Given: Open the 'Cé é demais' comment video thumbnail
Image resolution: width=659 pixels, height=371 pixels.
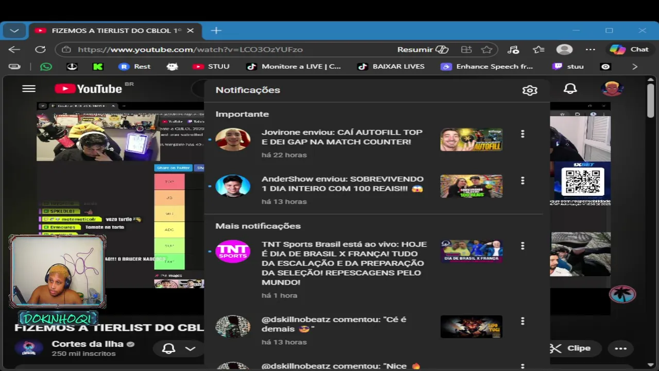Looking at the screenshot, I should click(x=471, y=326).
